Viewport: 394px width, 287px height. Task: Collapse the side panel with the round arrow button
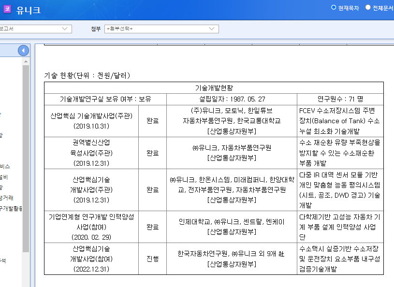[x=23, y=51]
